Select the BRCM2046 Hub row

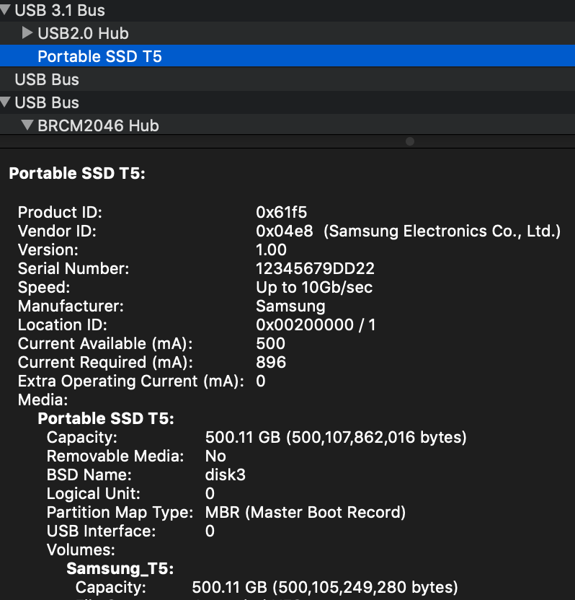pyautogui.click(x=98, y=125)
